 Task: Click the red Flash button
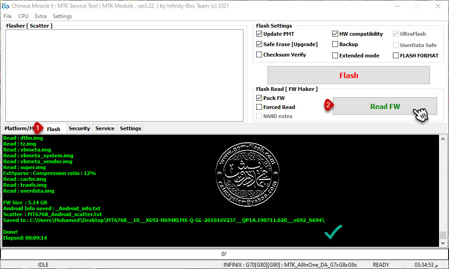[x=349, y=75]
